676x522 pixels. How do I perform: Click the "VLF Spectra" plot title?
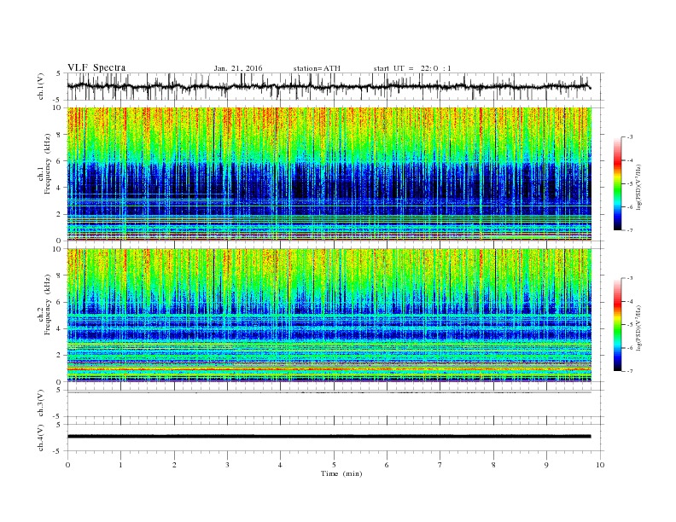pos(96,67)
